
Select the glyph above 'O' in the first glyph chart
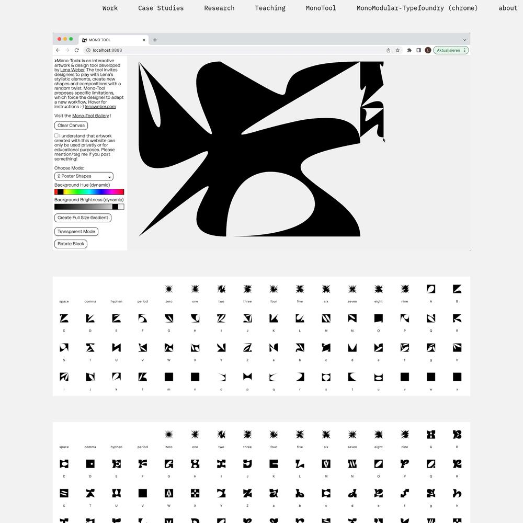[378, 318]
